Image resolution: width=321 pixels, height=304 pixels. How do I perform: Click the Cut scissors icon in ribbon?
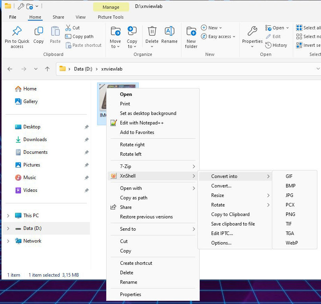click(68, 28)
